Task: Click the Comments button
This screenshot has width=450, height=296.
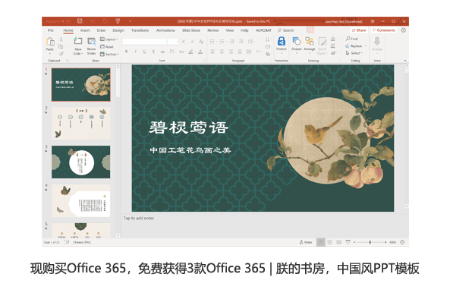Action: 384,30
